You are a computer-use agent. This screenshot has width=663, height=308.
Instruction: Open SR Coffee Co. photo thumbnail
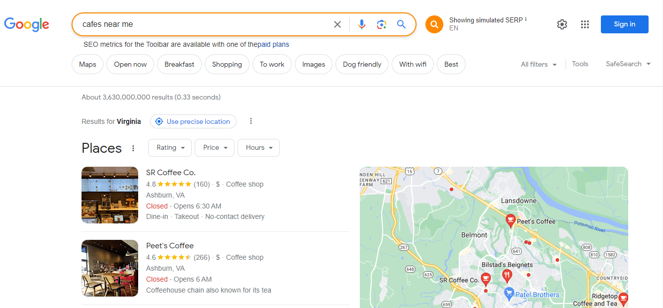[x=110, y=195]
